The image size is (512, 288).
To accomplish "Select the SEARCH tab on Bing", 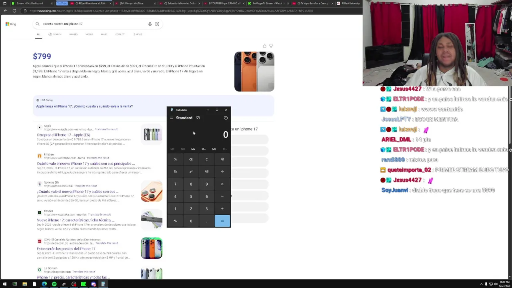I will click(55, 34).
